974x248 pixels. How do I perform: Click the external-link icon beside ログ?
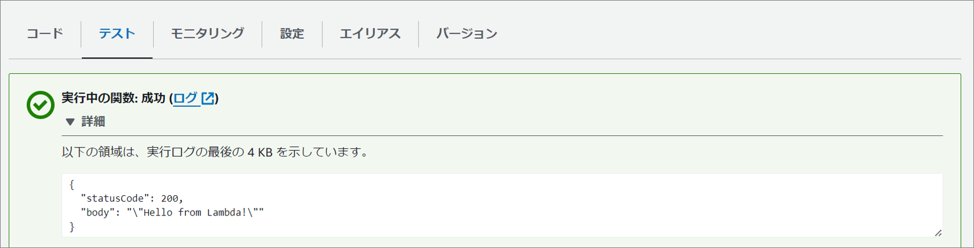click(208, 98)
